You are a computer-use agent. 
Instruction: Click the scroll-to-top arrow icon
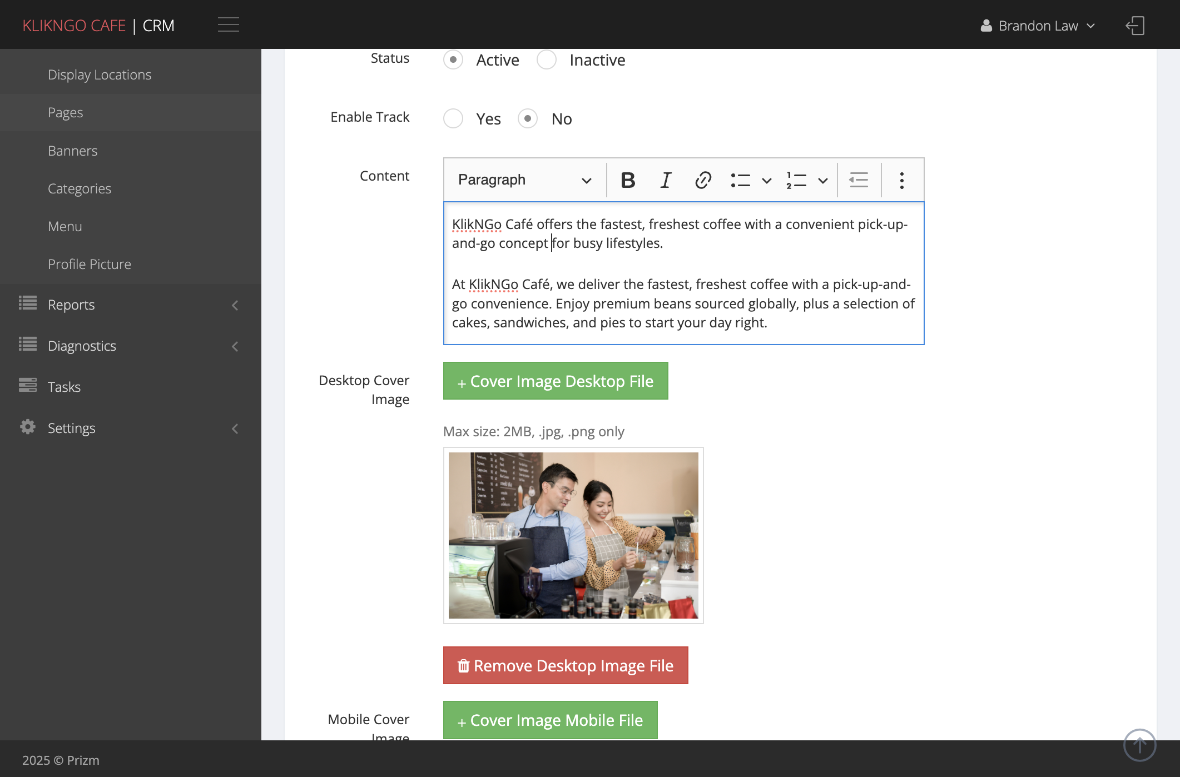pyautogui.click(x=1139, y=745)
